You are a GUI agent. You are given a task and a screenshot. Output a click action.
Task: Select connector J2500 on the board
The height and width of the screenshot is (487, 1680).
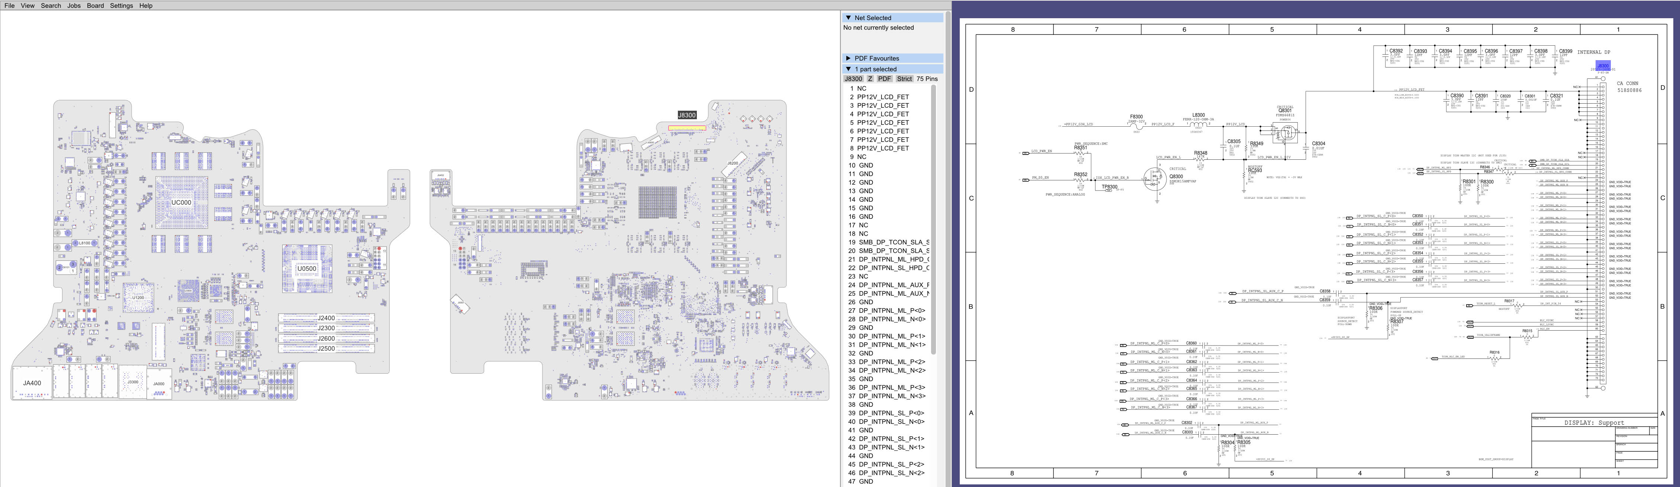pyautogui.click(x=326, y=348)
